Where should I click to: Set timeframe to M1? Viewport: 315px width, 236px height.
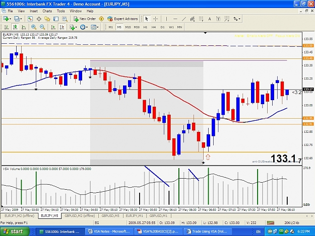(x=111, y=27)
